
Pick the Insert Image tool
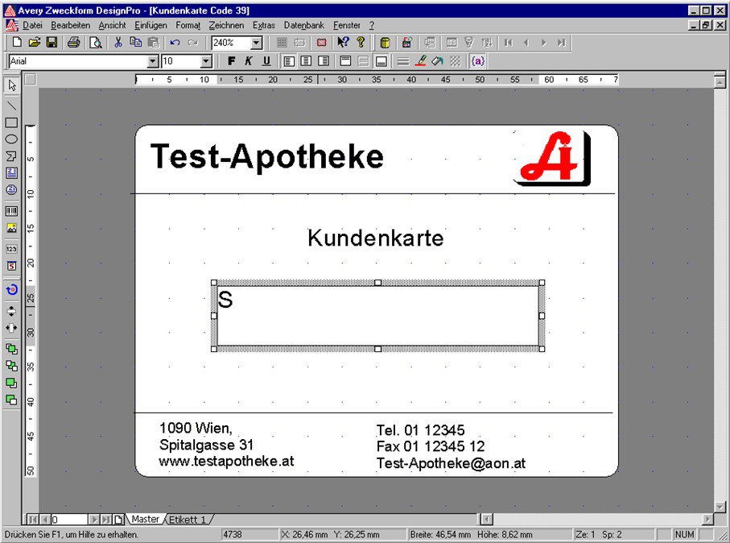(11, 229)
